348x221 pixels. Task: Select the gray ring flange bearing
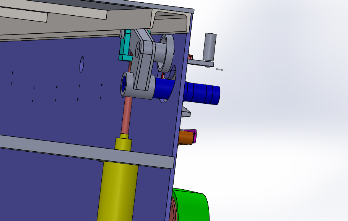[166, 52]
